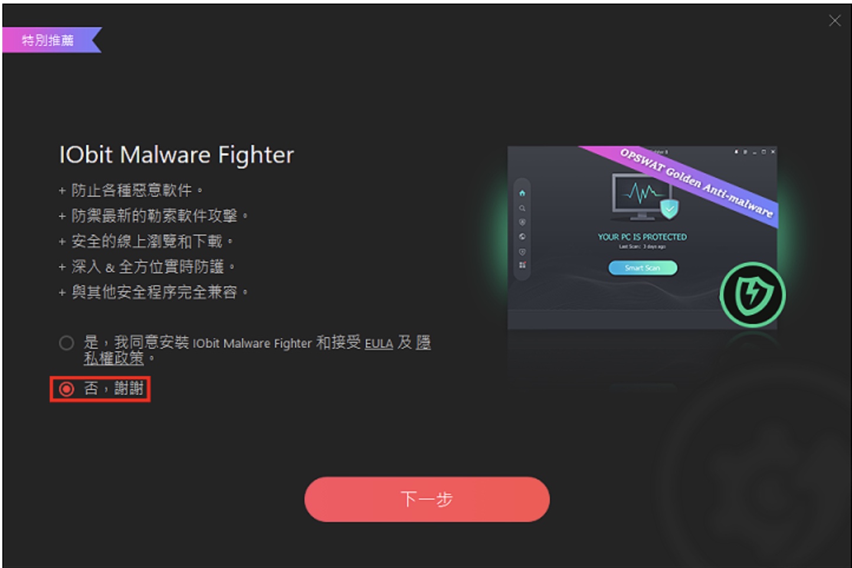The image size is (852, 568).
Task: Close the installer recommendation window
Action: pos(835,21)
